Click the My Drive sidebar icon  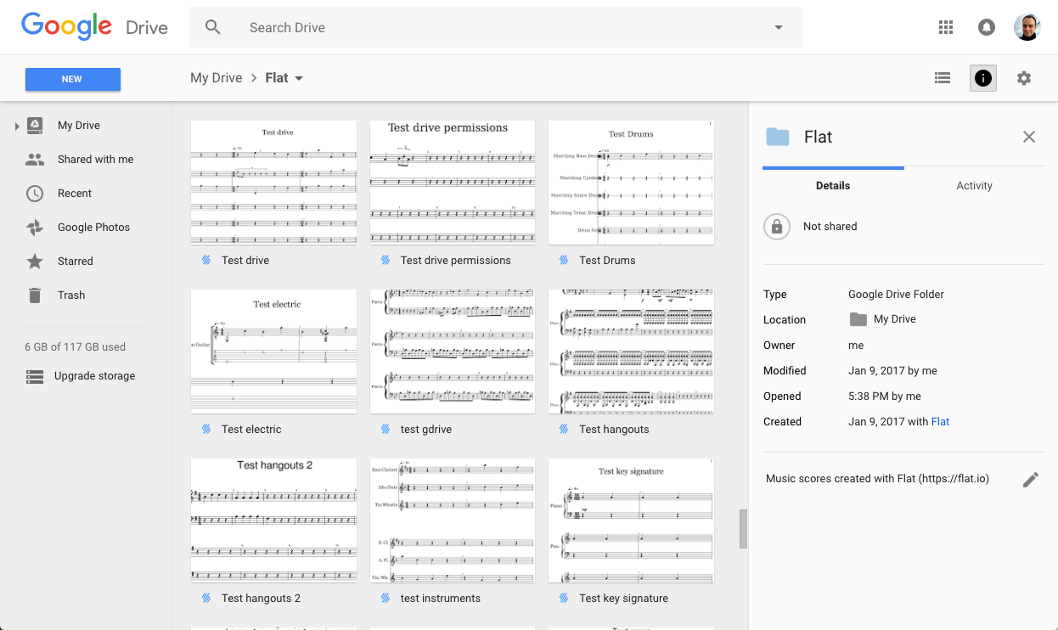tap(35, 125)
